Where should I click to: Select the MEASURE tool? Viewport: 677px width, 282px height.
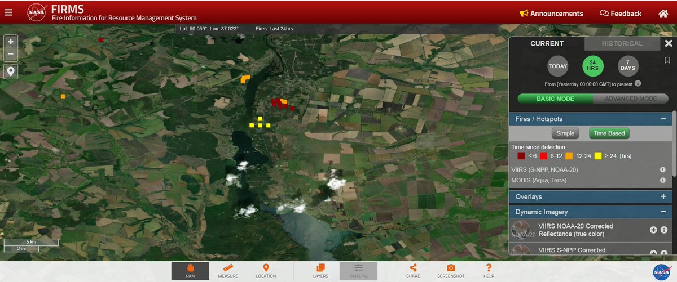tap(228, 271)
